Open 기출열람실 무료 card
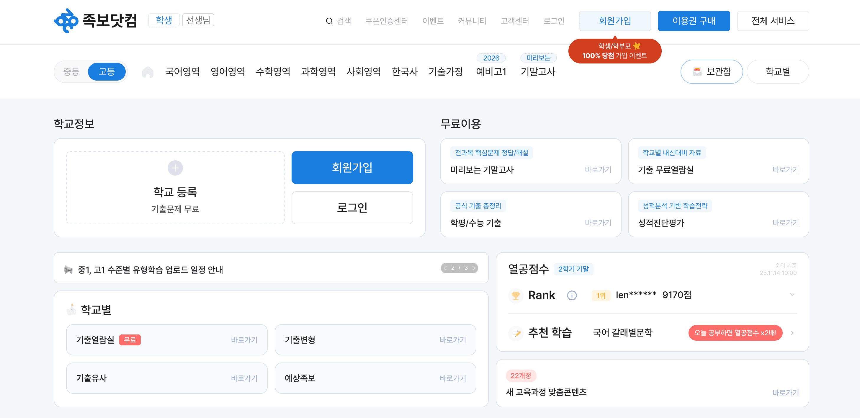 click(166, 340)
